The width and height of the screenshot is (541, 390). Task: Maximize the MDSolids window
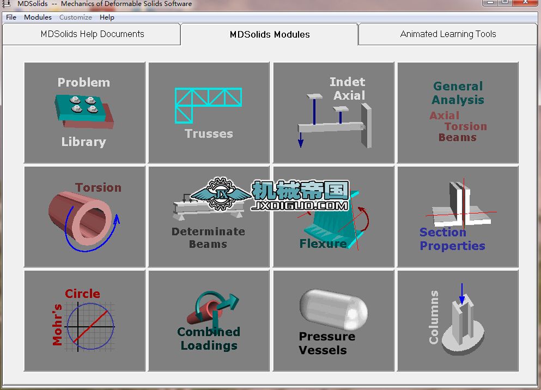pos(505,2)
